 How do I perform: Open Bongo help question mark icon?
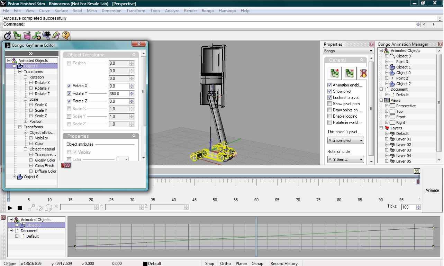click(x=66, y=35)
